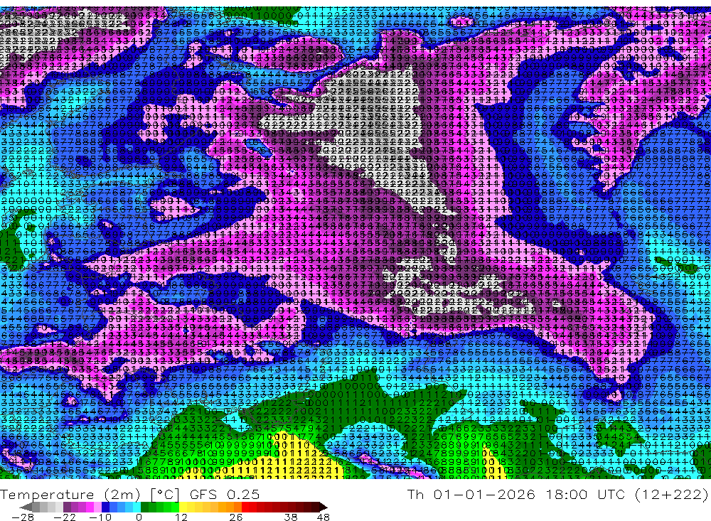Click the "-28" legend value
711x521 pixels.
(x=23, y=517)
